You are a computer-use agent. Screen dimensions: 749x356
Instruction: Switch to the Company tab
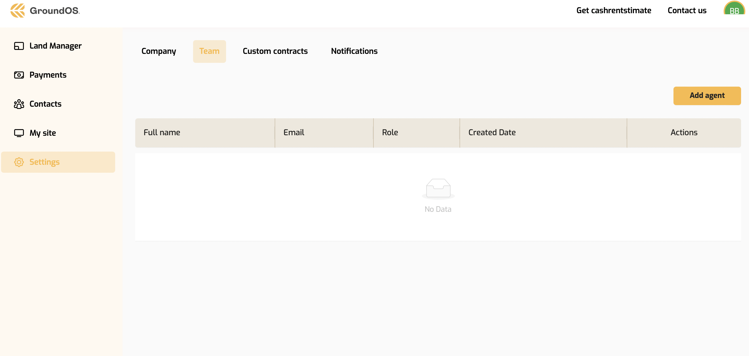point(158,51)
